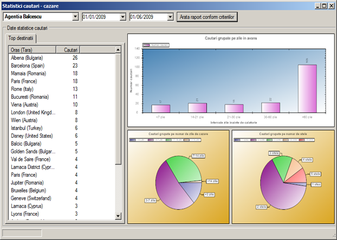Switch to the Top destinatii tab
Image resolution: width=337 pixels, height=240 pixels.
tap(21, 38)
